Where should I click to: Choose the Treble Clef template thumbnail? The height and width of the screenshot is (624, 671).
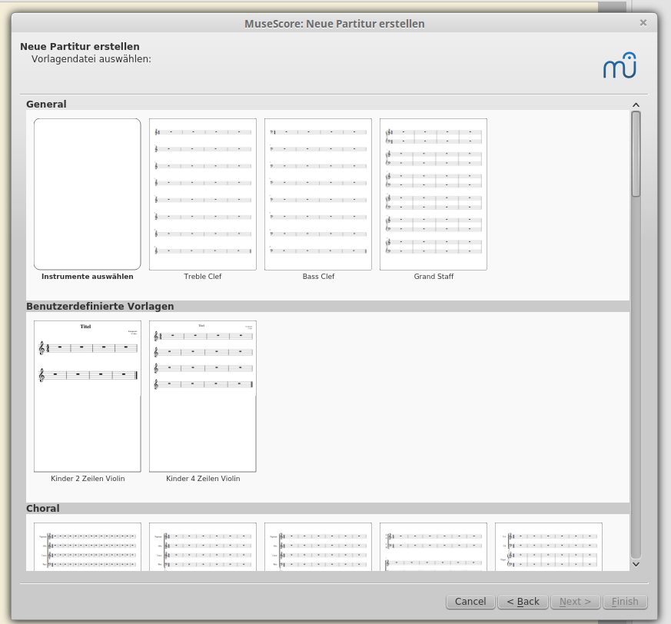[x=203, y=194]
